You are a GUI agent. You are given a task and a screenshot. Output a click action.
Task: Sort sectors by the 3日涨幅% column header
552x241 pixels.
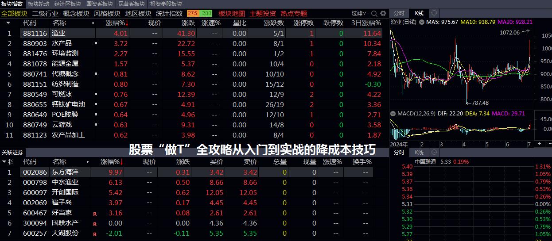coord(366,23)
